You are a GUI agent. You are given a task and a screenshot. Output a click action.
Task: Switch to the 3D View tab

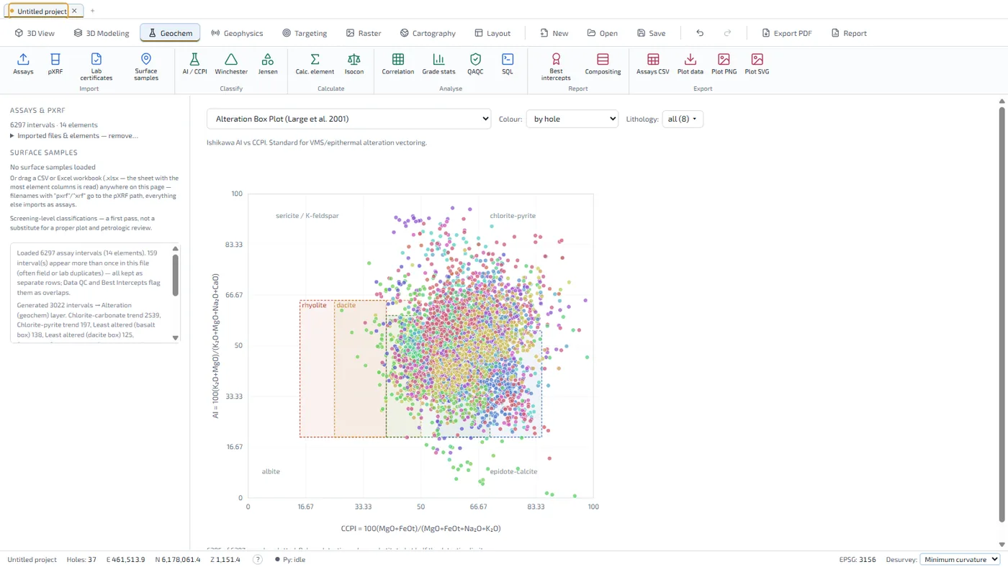coord(35,33)
